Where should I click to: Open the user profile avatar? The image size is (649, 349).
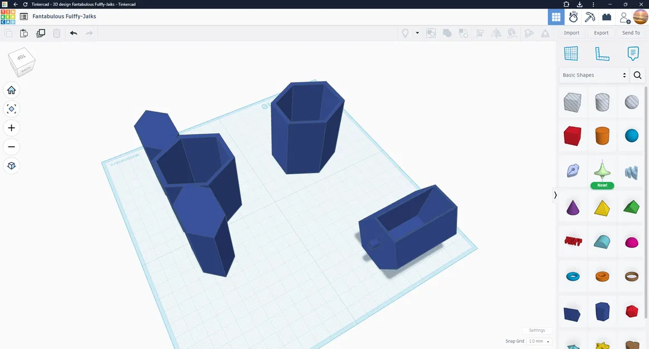click(x=640, y=17)
